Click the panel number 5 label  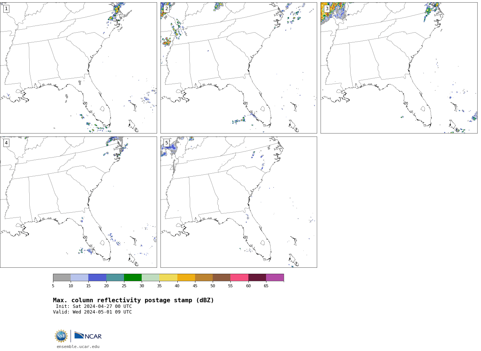click(166, 143)
